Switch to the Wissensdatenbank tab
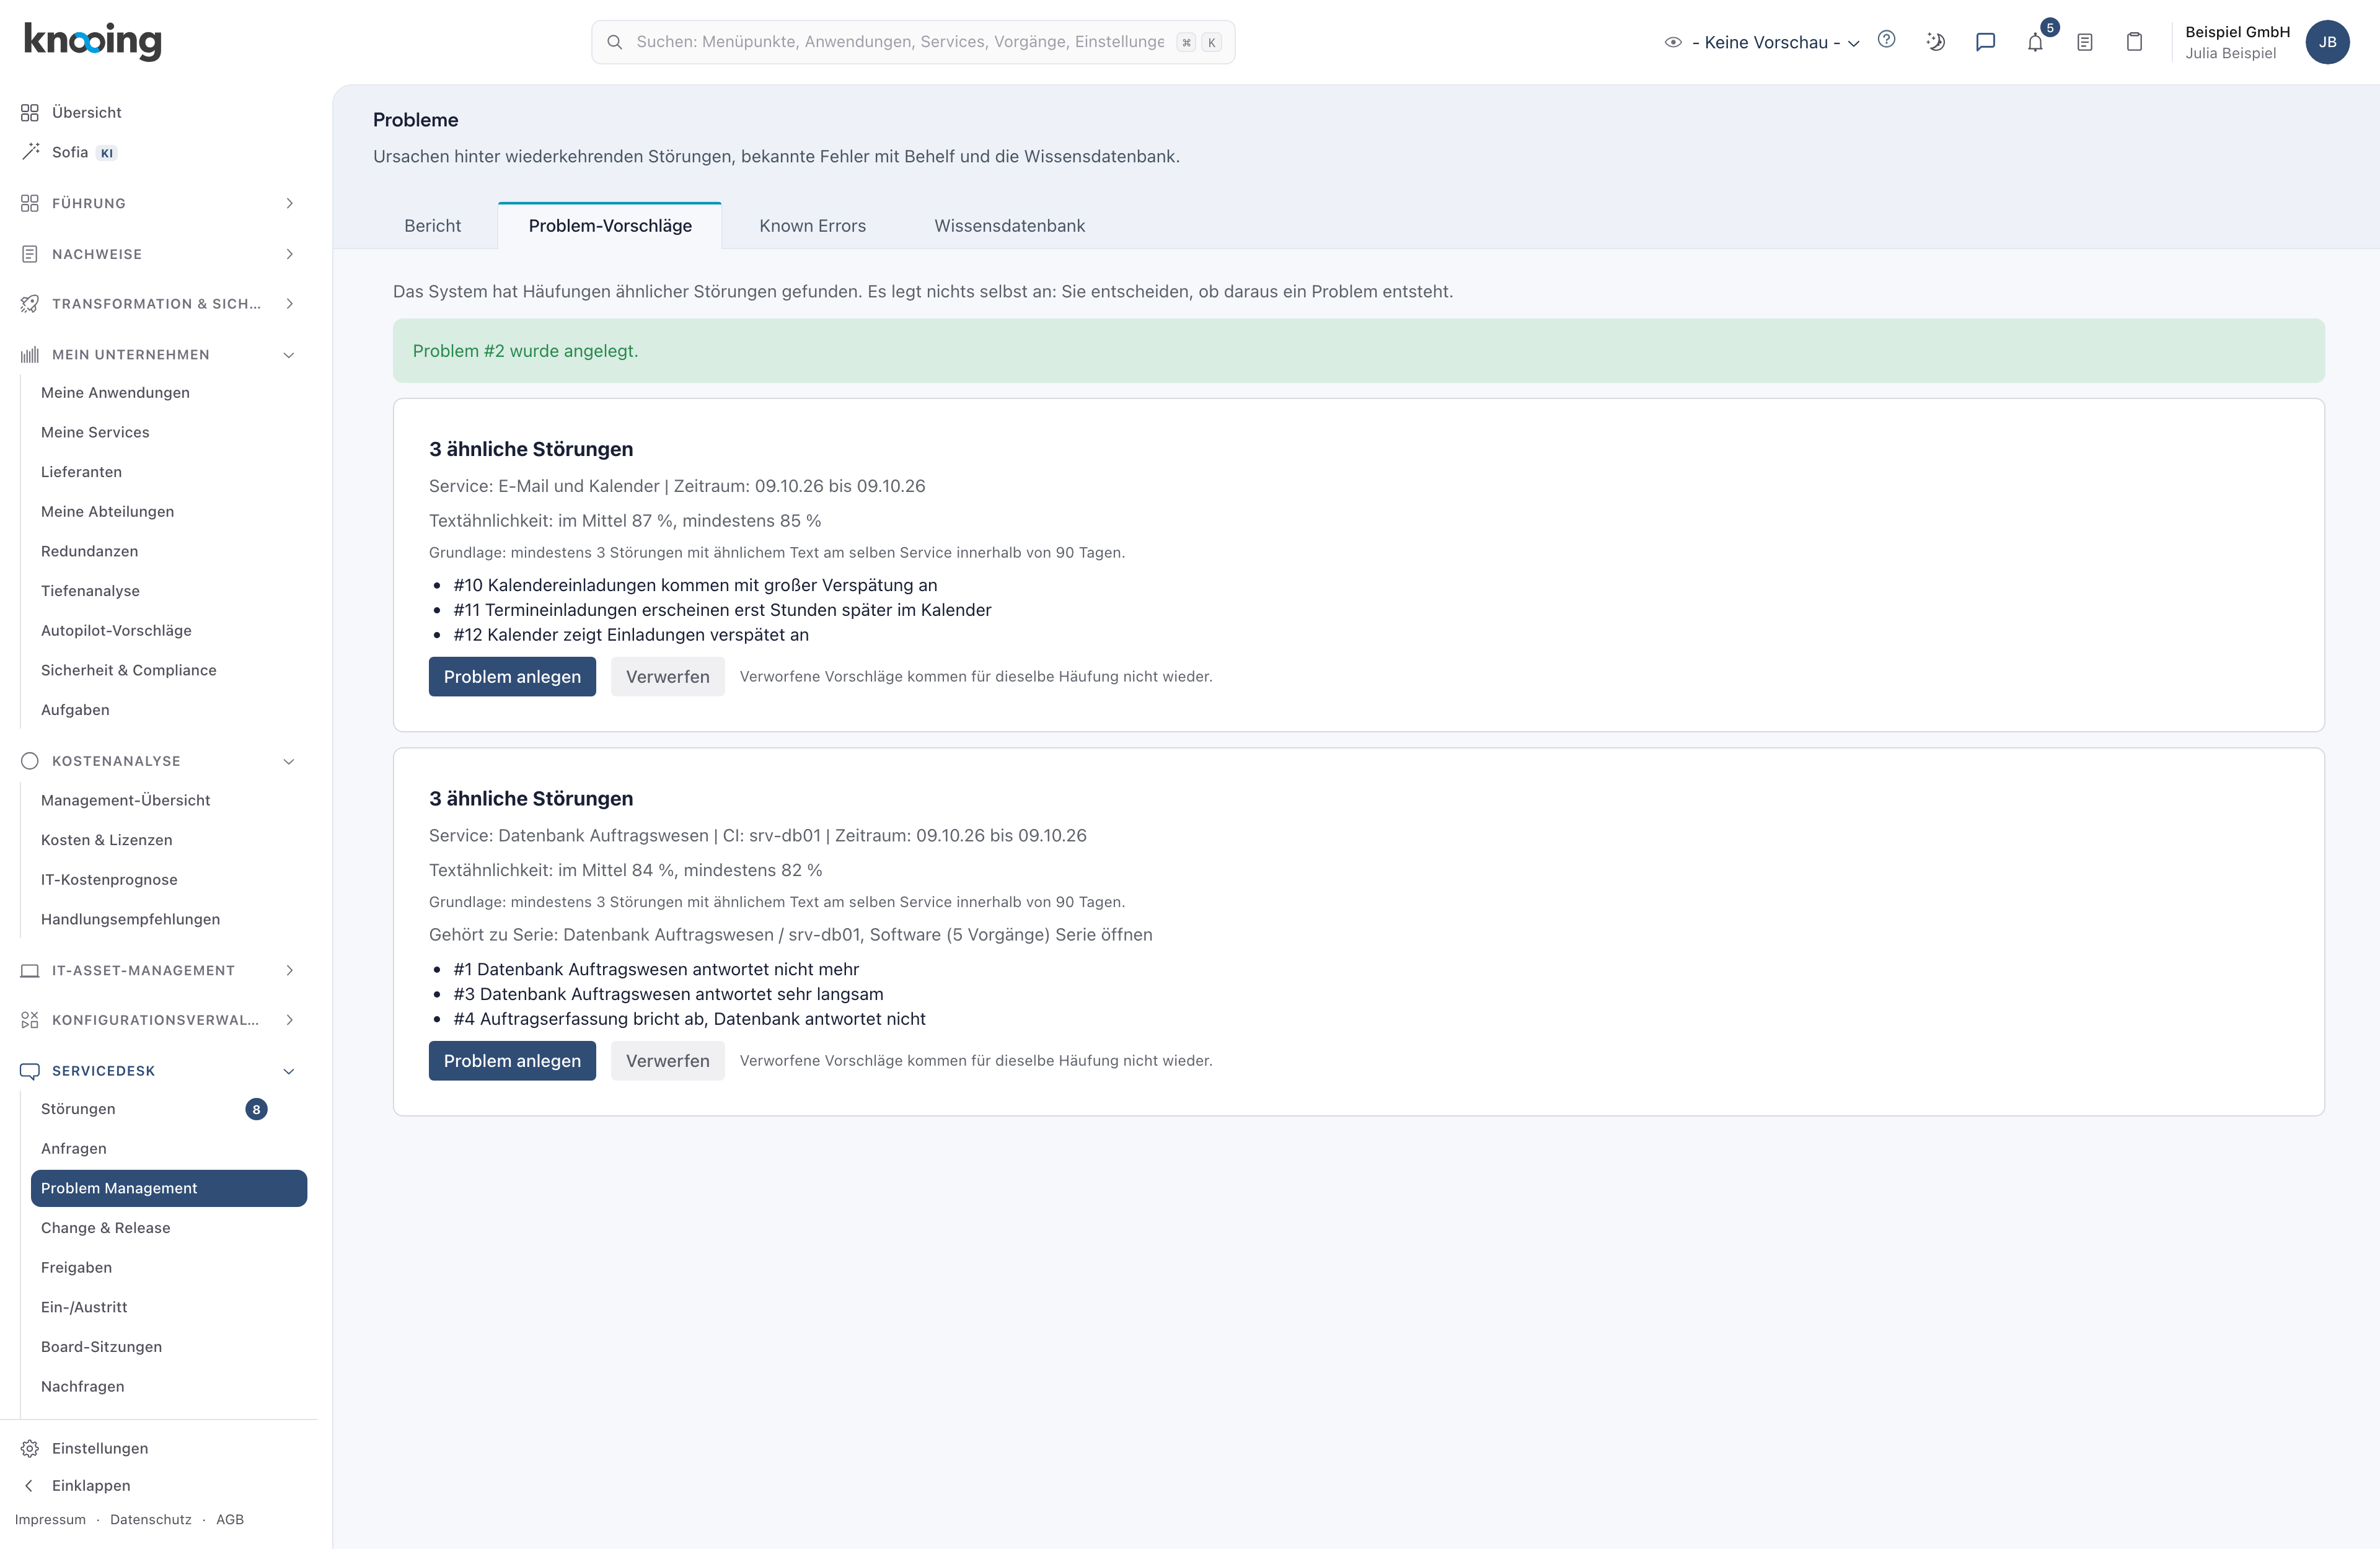Screen dimensions: 2380x1549 click(1009, 226)
